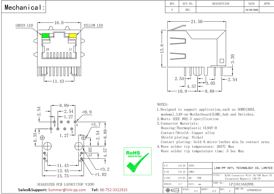Click the ø3.2 mounting hole on left
The width and height of the screenshot is (274, 194).
47,146
